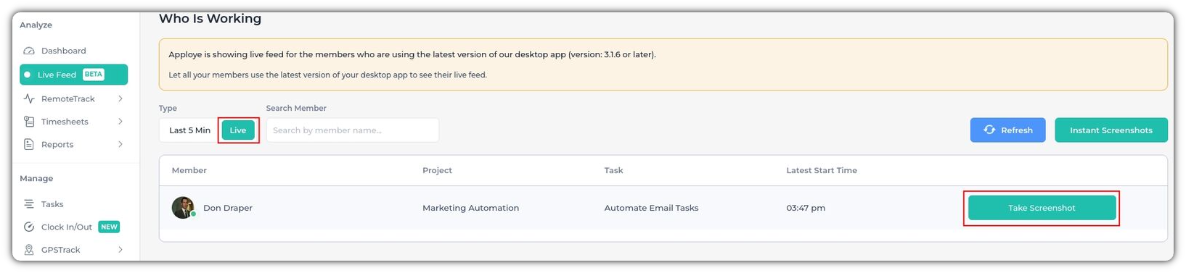
Task: Expand the GPSTrack submenu chevron
Action: point(120,250)
